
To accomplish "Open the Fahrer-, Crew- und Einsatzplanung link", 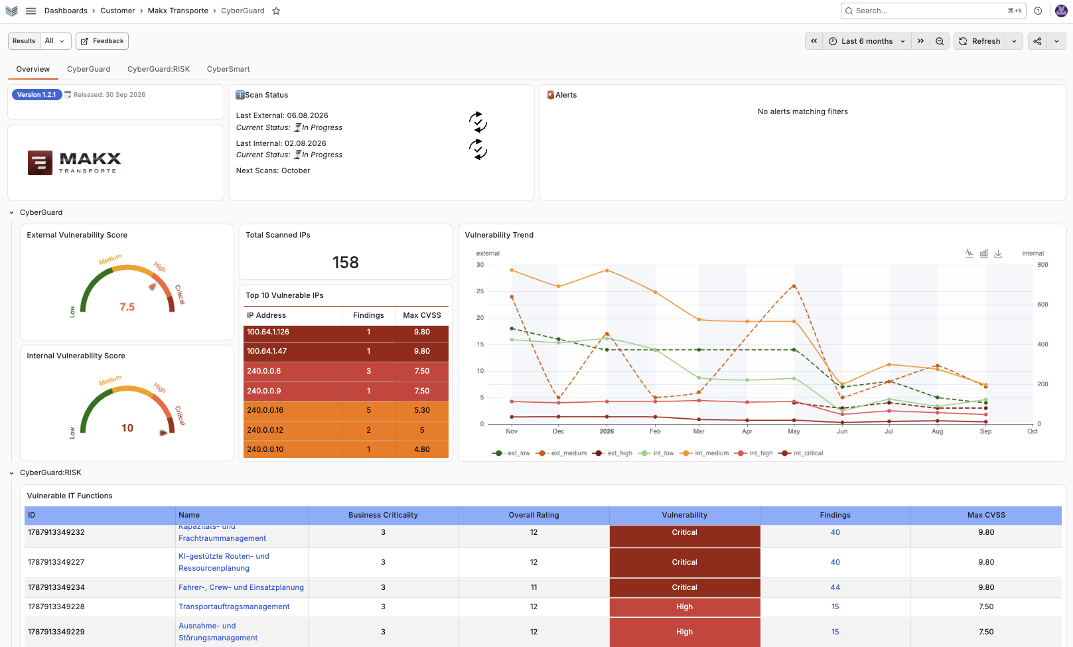I will (x=242, y=587).
